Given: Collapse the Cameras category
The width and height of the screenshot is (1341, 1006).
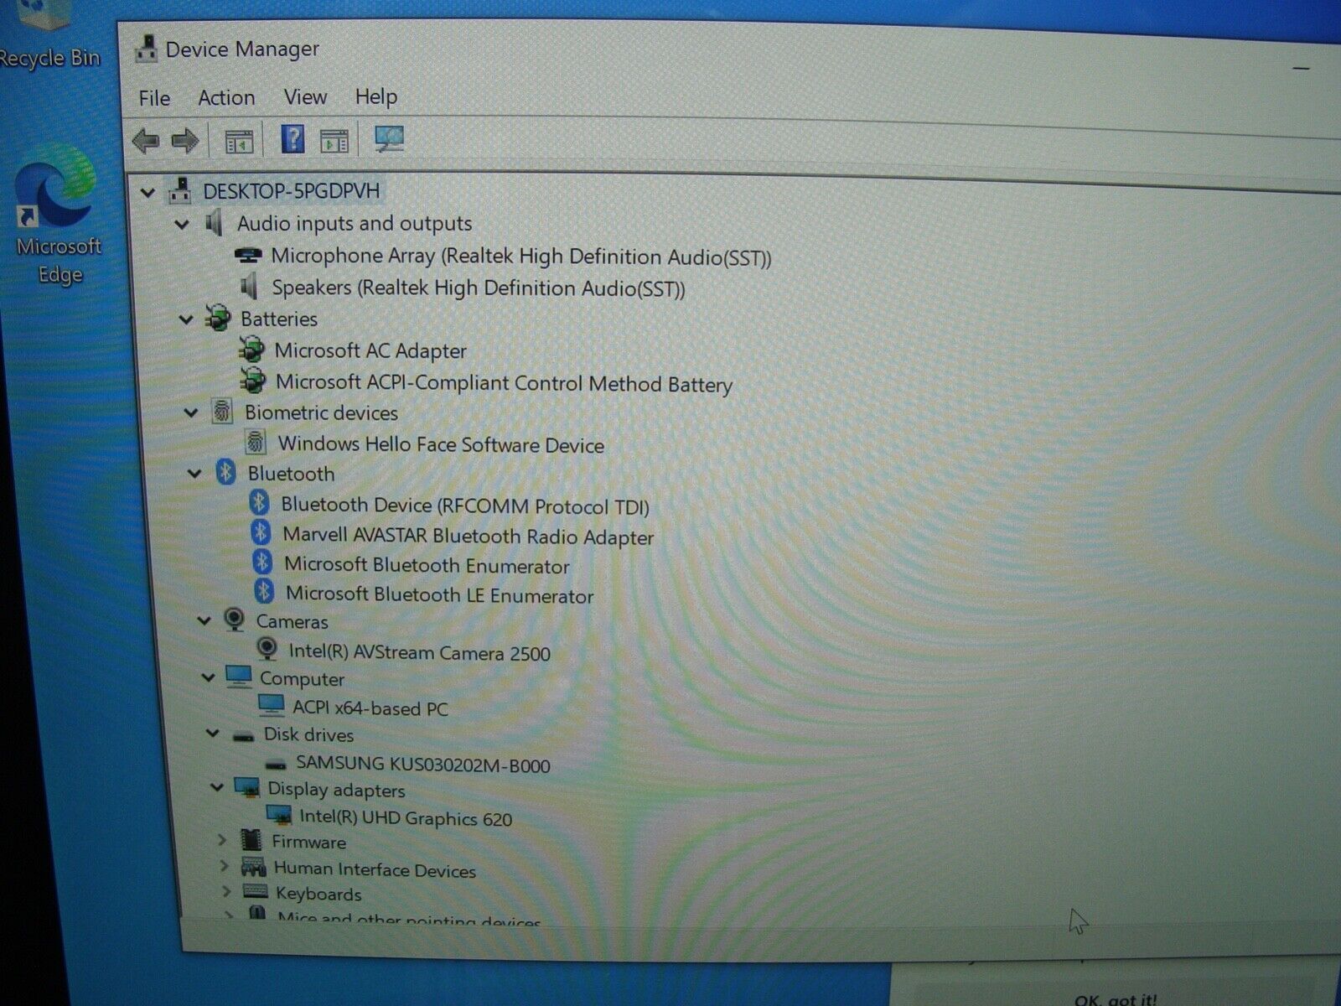Looking at the screenshot, I should 204,621.
